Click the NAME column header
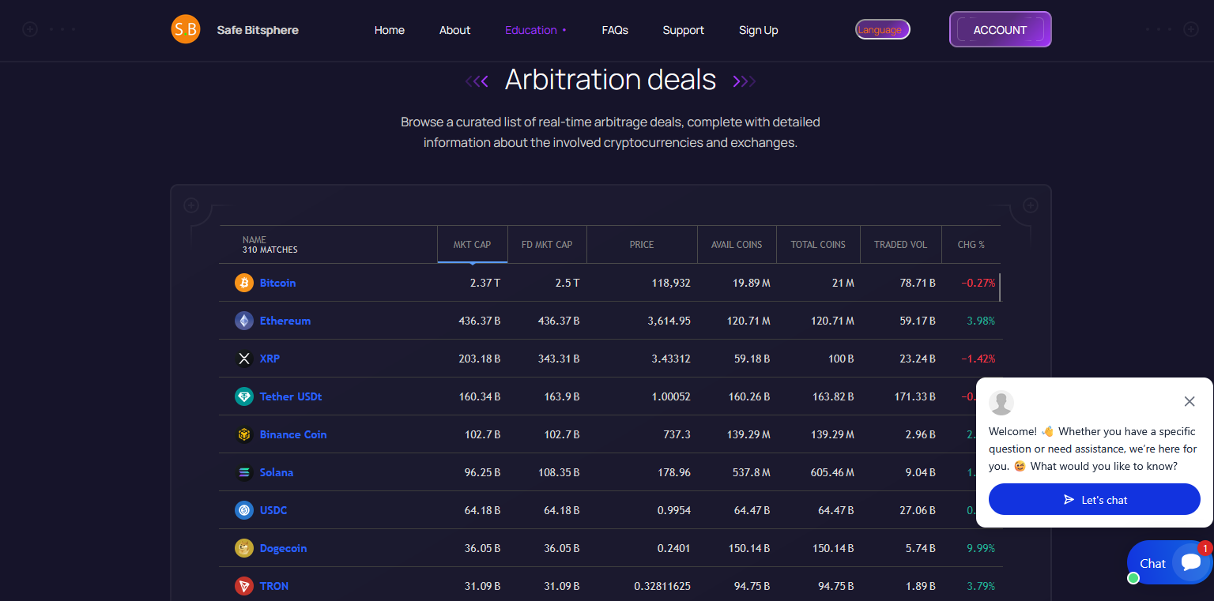The height and width of the screenshot is (601, 1214). tap(328, 245)
